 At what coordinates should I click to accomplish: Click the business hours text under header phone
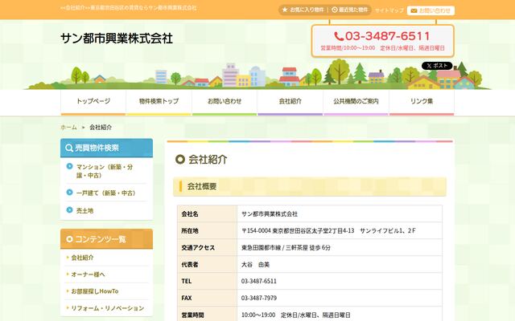(383, 48)
